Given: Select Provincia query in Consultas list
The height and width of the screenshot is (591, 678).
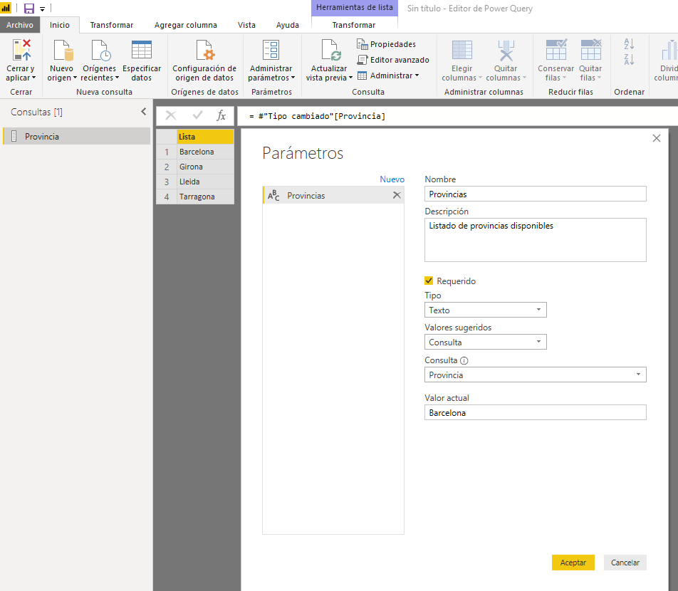Looking at the screenshot, I should point(42,137).
